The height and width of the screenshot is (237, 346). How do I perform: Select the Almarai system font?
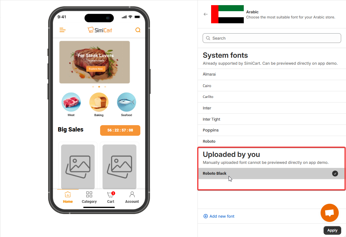click(x=272, y=74)
